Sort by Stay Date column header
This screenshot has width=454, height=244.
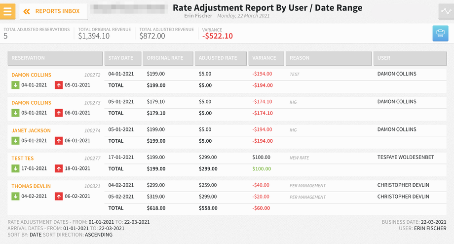point(123,58)
